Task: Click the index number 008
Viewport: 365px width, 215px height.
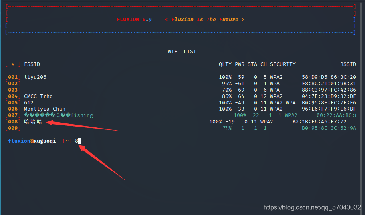Action: [x=13, y=122]
